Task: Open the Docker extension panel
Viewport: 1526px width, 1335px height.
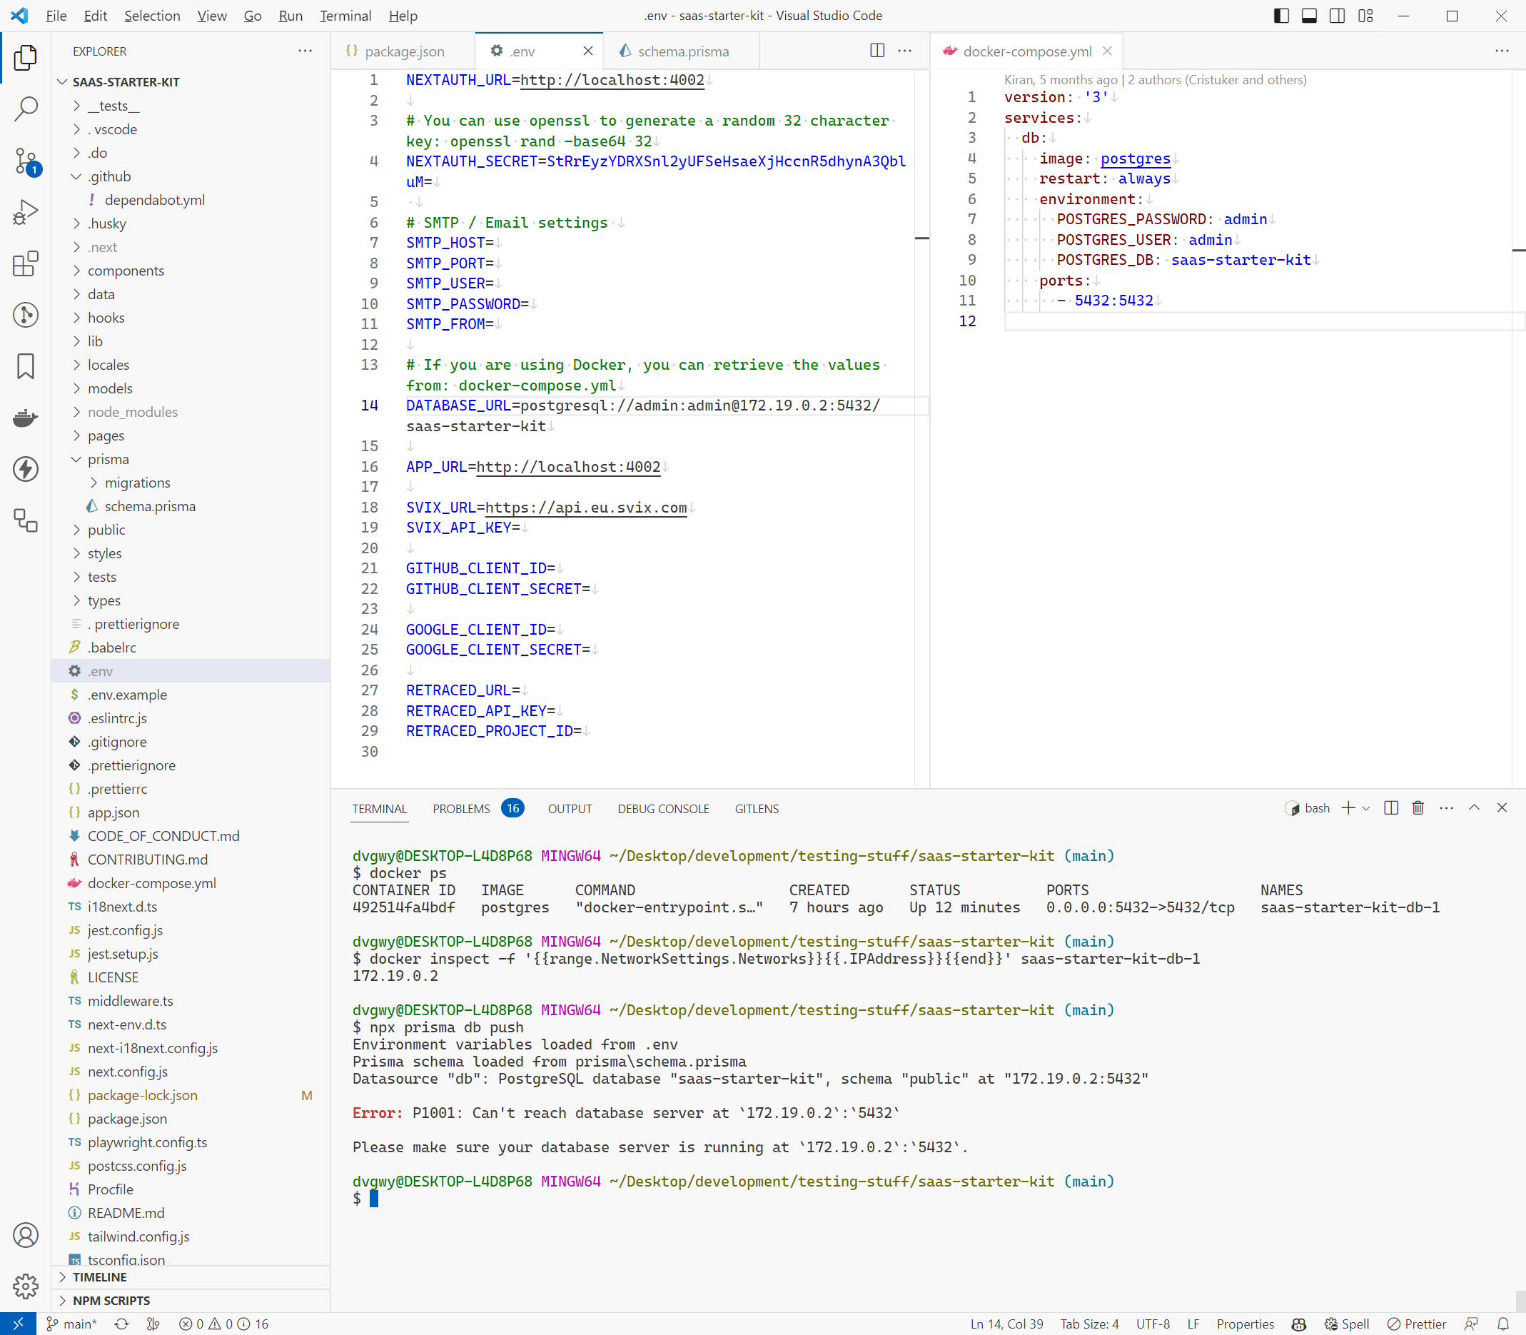Action: click(x=26, y=418)
